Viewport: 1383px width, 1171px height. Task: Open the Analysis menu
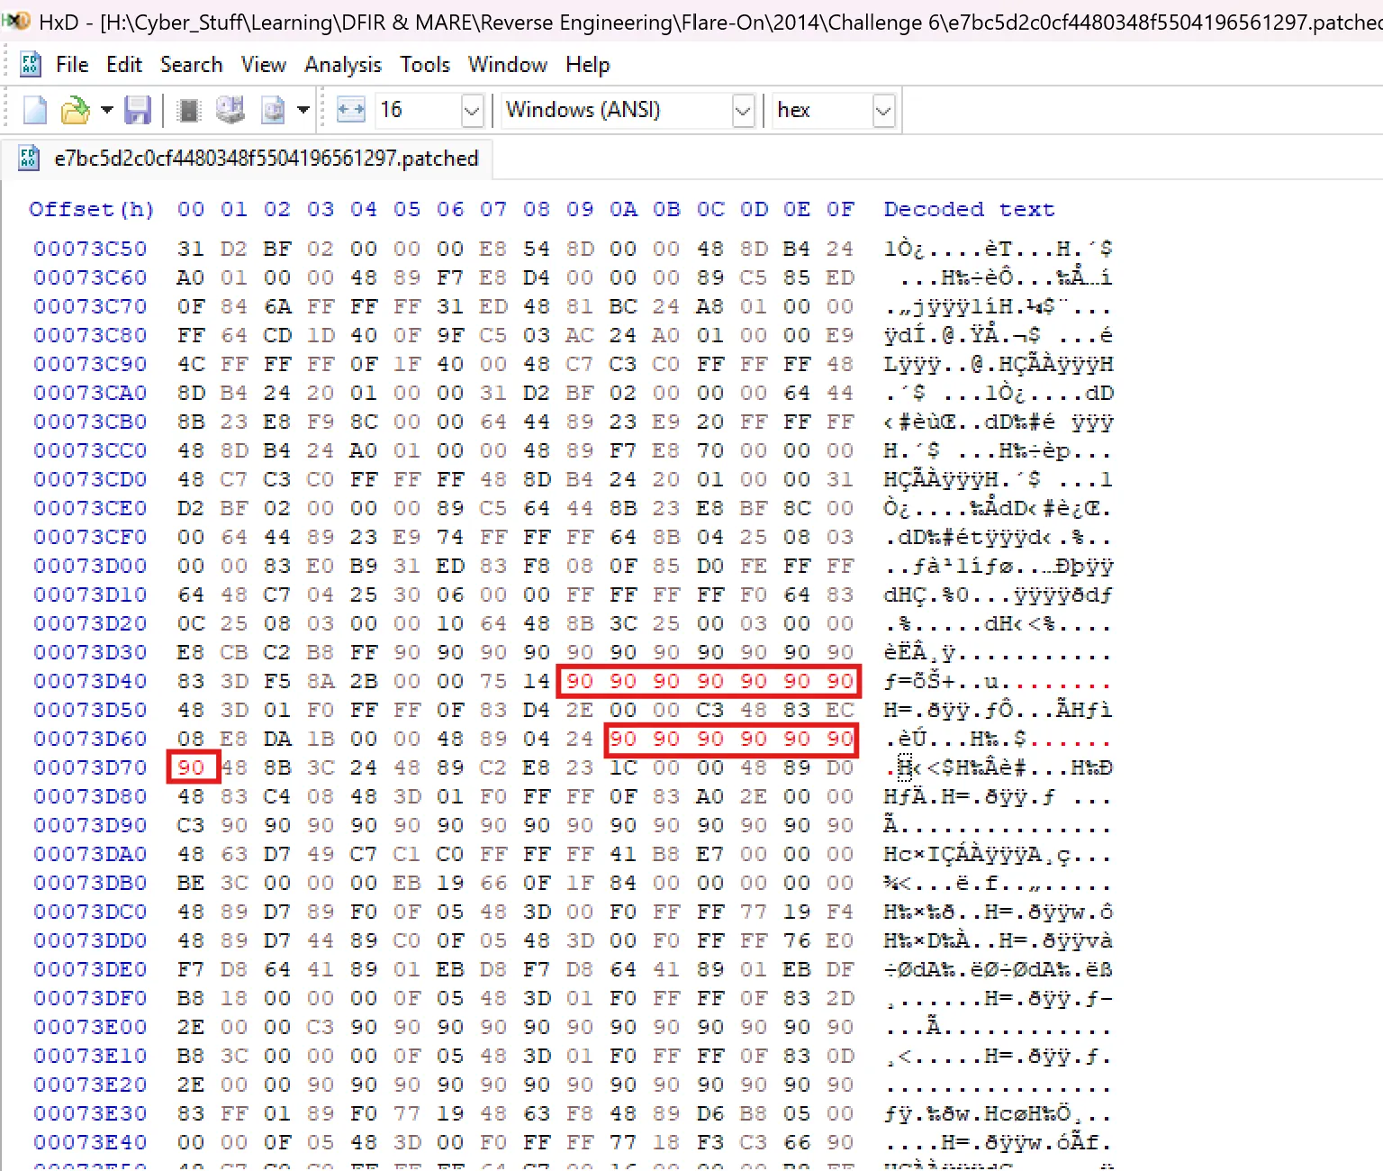343,64
